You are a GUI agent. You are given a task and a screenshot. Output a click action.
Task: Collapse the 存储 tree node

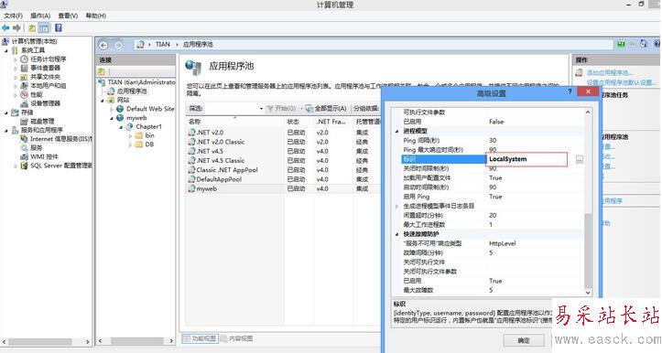click(x=6, y=112)
